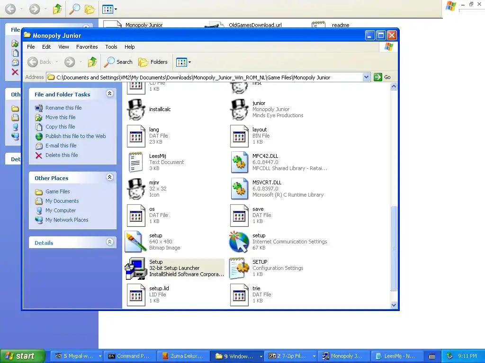Image resolution: width=485 pixels, height=363 pixels.
Task: Click the Up folder toolbar icon in Monopoly Junior window
Action: point(92,62)
